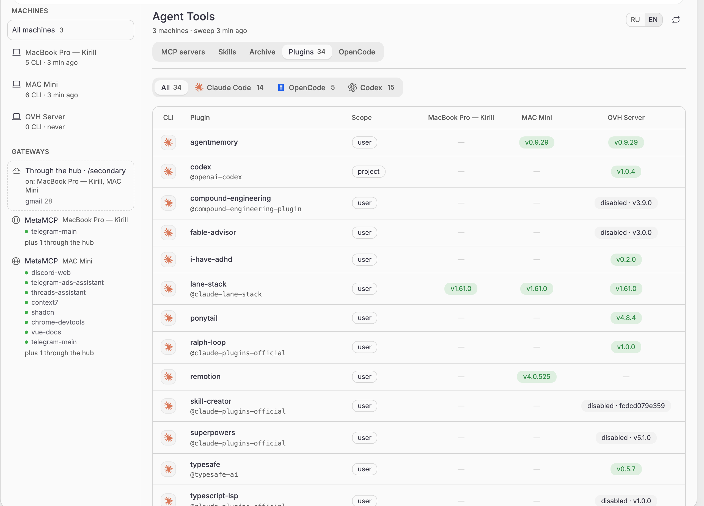Image resolution: width=704 pixels, height=506 pixels.
Task: Click chrome-devtools server entry
Action: pos(58,322)
